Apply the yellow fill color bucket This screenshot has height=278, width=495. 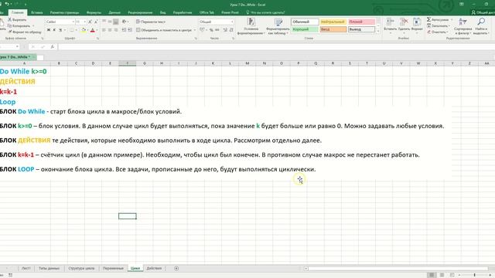click(84, 30)
